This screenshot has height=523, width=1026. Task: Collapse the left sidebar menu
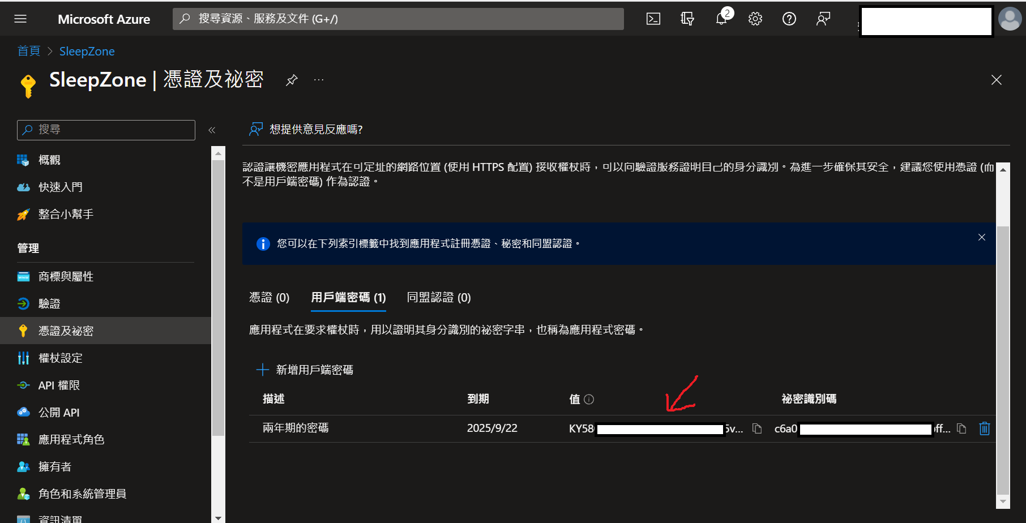[x=212, y=130]
